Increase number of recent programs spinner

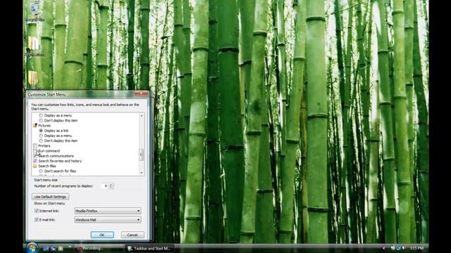tap(111, 184)
